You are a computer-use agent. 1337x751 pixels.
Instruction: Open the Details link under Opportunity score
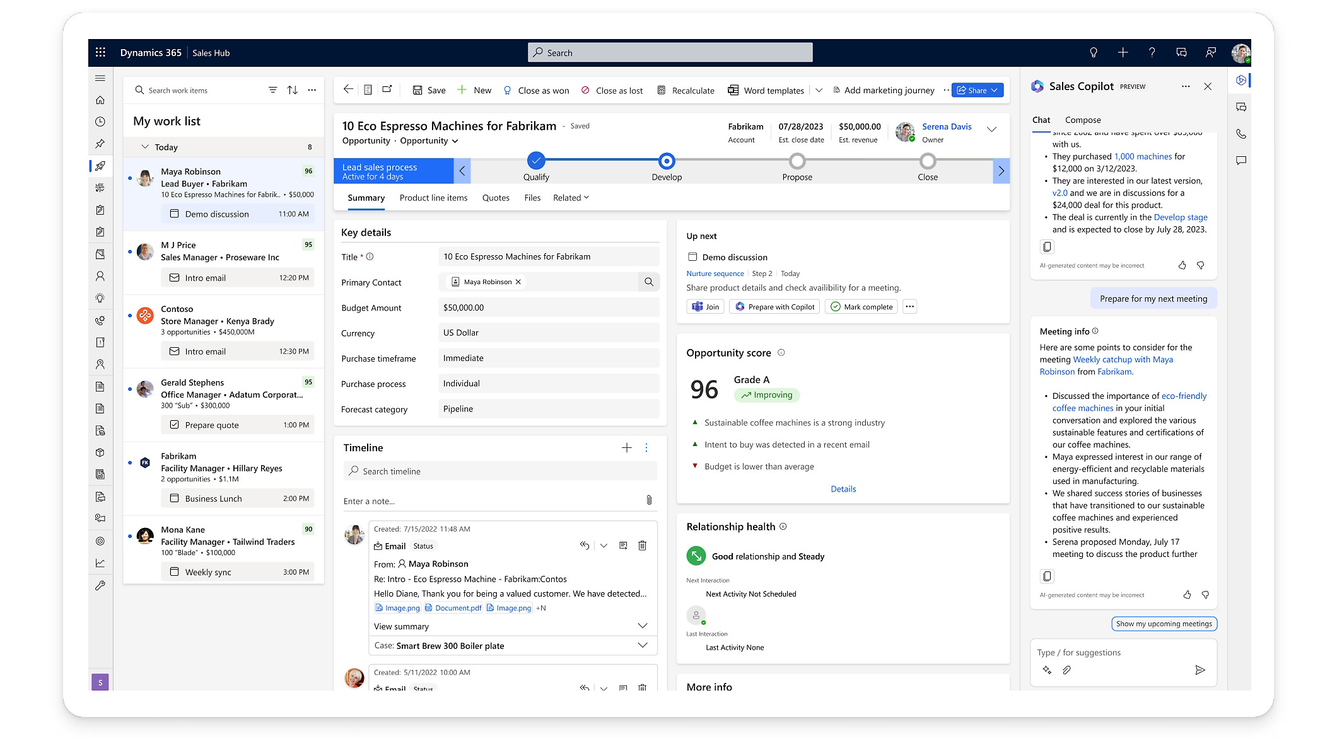[843, 489]
